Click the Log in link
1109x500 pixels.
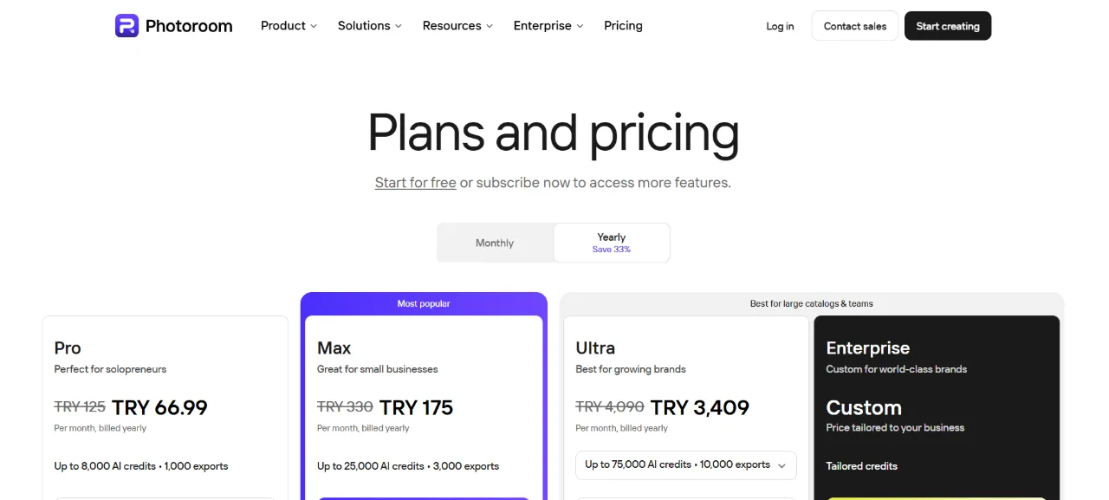780,26
